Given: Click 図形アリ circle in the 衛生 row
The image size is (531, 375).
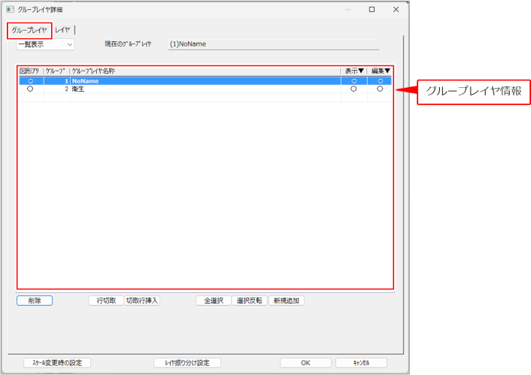Looking at the screenshot, I should pos(30,89).
